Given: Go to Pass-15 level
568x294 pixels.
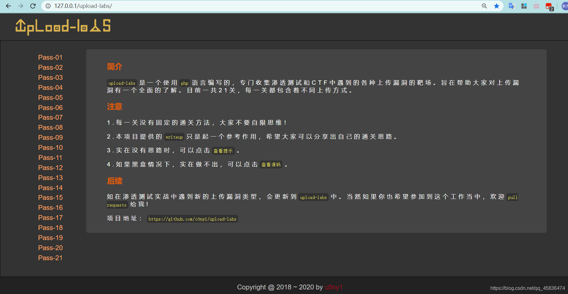Looking at the screenshot, I should (x=50, y=197).
